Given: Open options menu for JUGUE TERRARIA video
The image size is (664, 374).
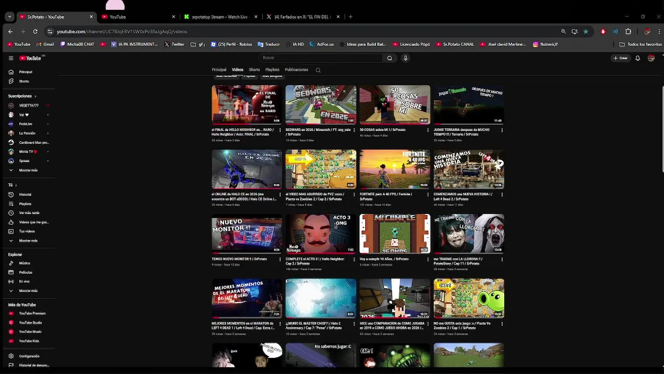Looking at the screenshot, I should point(502,130).
